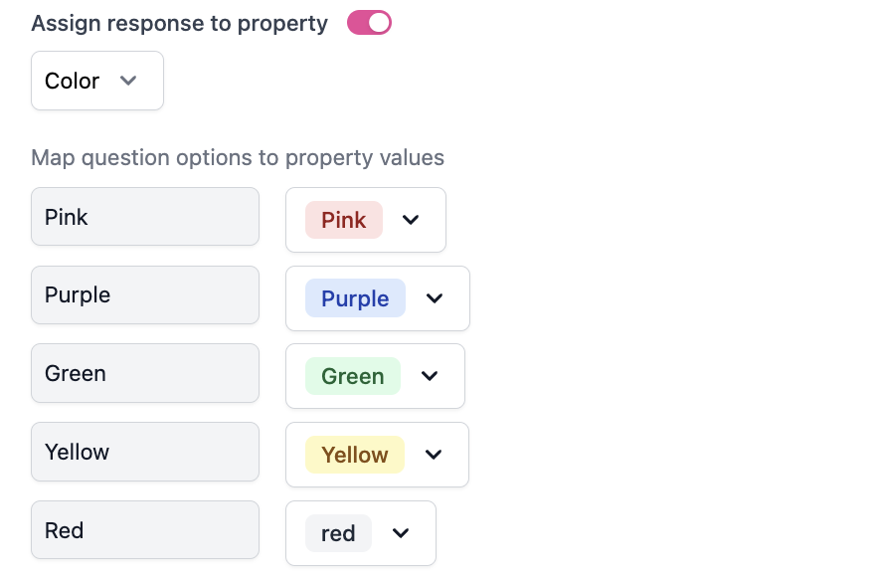Click the Red question option field
This screenshot has width=877, height=579.
tap(145, 530)
